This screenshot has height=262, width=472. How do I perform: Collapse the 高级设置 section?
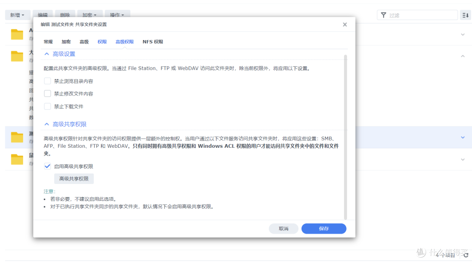pos(47,54)
